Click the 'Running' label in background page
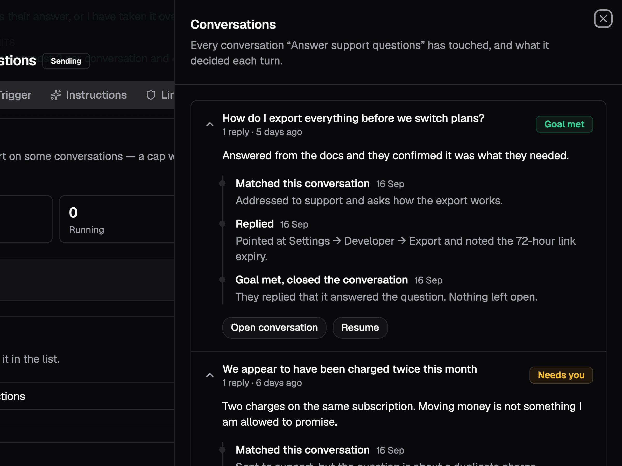This screenshot has width=622, height=466. click(x=87, y=230)
